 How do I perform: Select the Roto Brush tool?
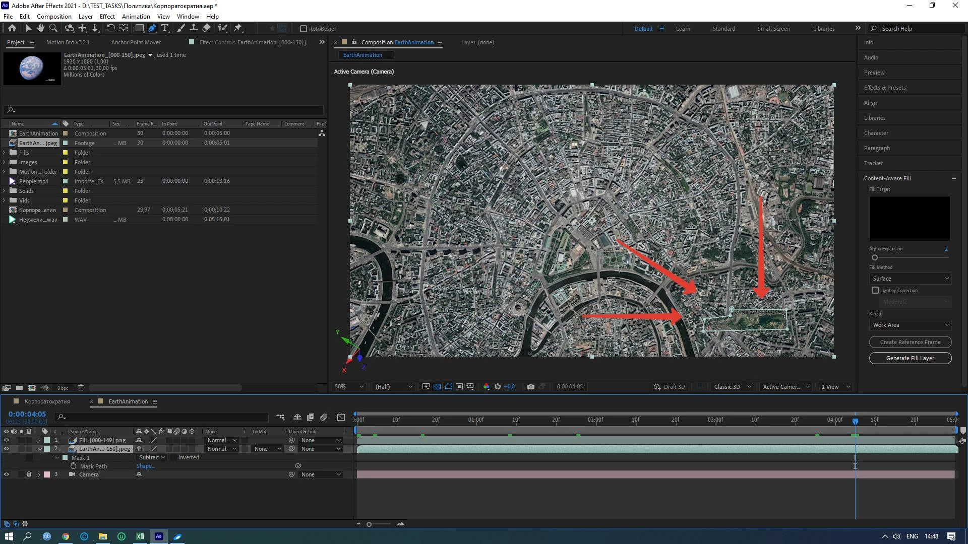tap(222, 28)
